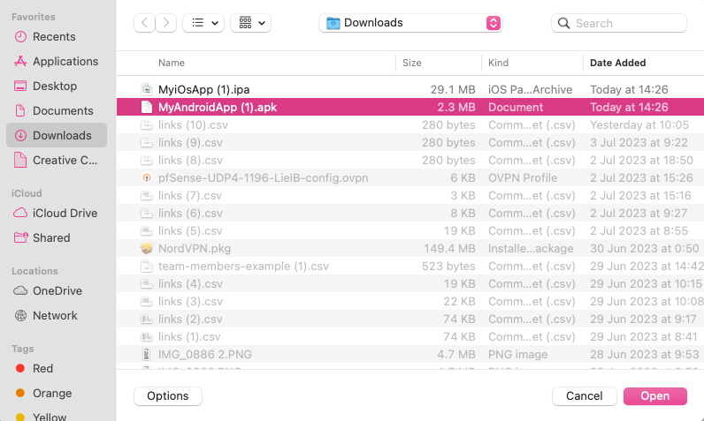Image resolution: width=704 pixels, height=421 pixels.
Task: Click the Open button
Action: pos(654,396)
